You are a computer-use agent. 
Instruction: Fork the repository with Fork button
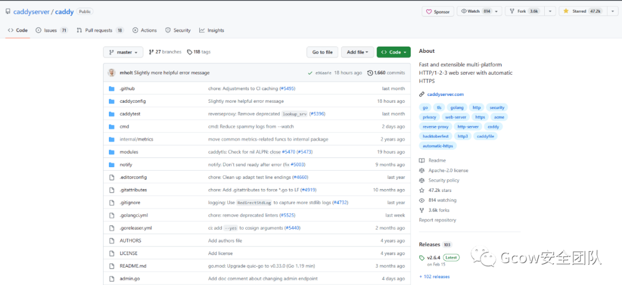525,11
